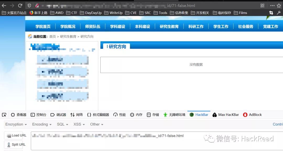Image resolution: width=283 pixels, height=151 pixels.
Task: Open the 学院概况 nav menu item
Action: pos(68,27)
